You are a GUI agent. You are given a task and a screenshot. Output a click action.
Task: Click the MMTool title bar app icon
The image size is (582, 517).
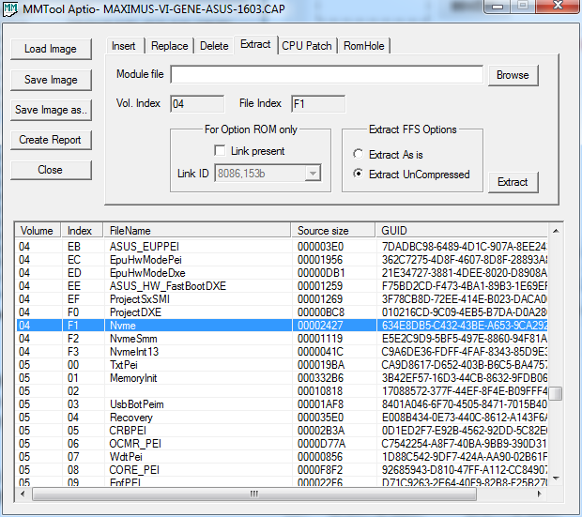point(9,8)
